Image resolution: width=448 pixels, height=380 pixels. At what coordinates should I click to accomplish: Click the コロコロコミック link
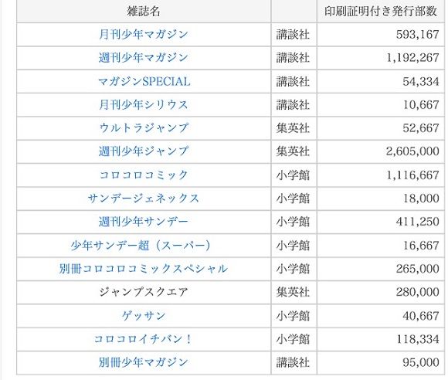(144, 175)
